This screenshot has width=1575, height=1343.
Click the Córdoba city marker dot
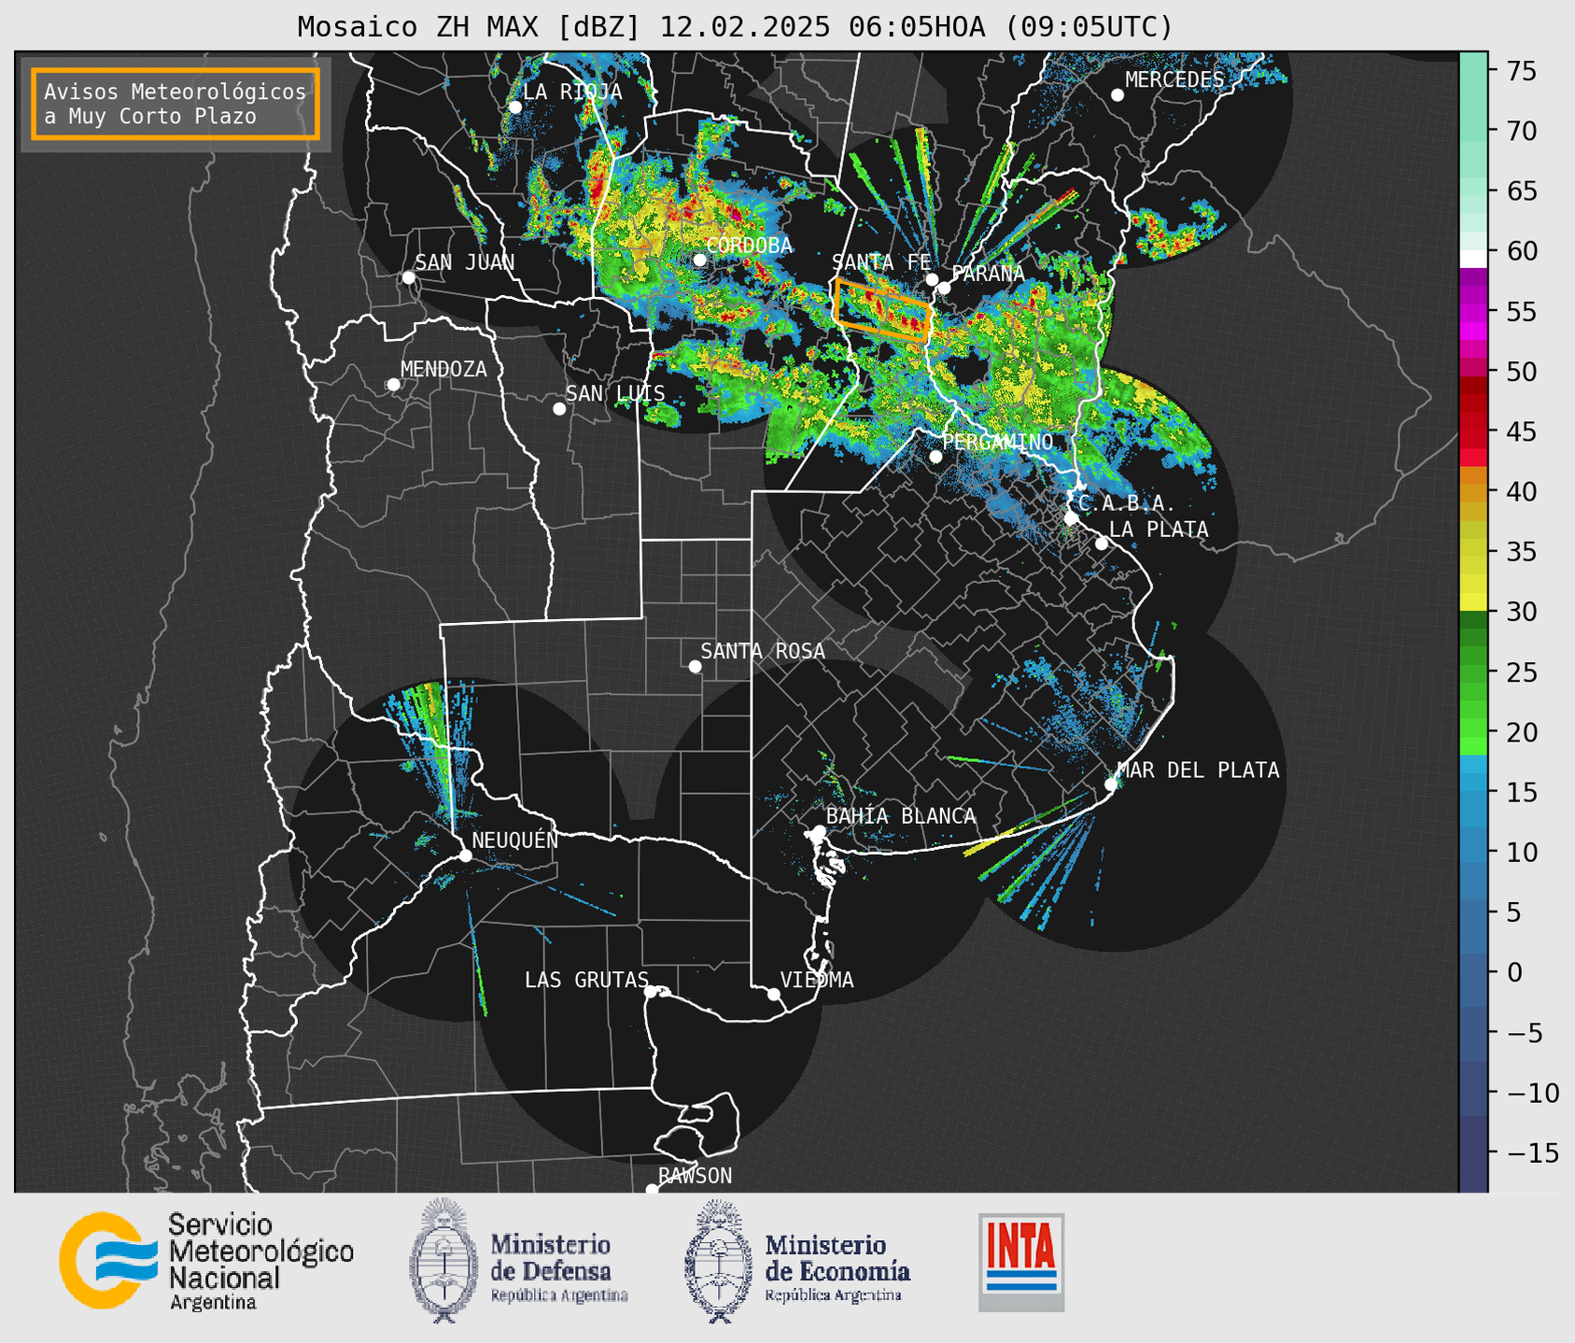click(x=699, y=260)
